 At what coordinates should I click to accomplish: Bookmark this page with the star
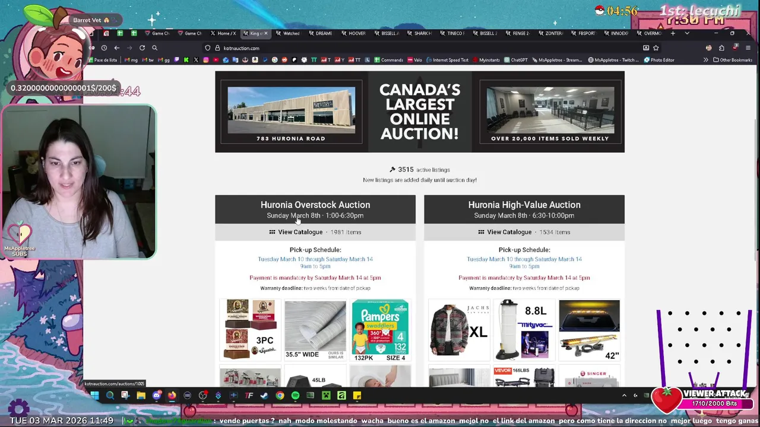click(x=656, y=48)
